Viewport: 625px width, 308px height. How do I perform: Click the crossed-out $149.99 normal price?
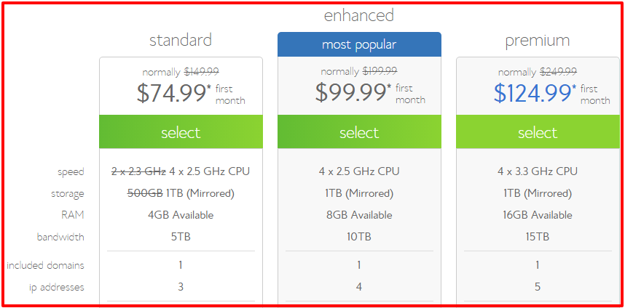pos(201,72)
